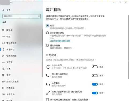The width and height of the screenshot is (129, 101).
Task: Click the moon icon for 專注輔助
Action: click(3, 49)
